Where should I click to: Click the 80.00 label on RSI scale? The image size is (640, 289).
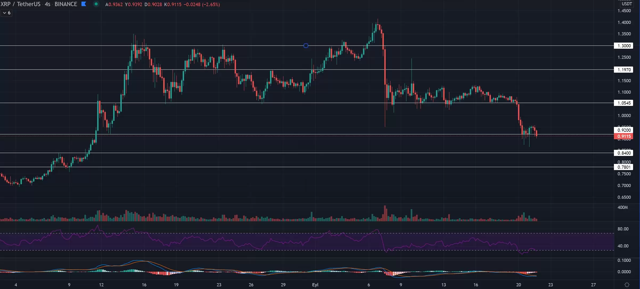pos(623,229)
